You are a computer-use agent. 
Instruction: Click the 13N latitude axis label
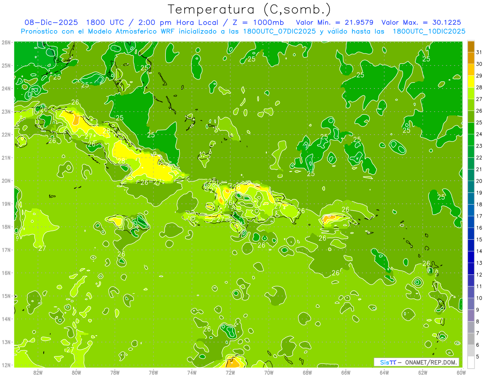pyautogui.click(x=6, y=342)
